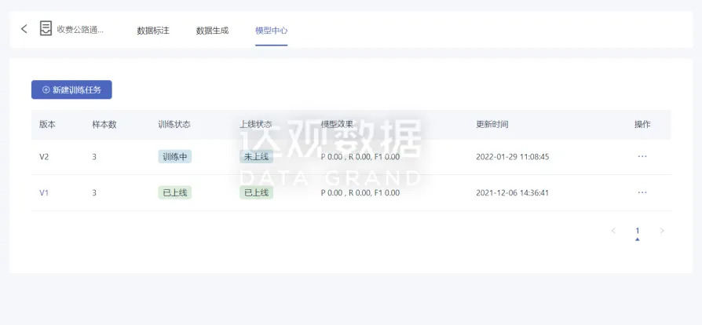This screenshot has height=325, width=702.
Task: Click the project document icon
Action: click(46, 29)
